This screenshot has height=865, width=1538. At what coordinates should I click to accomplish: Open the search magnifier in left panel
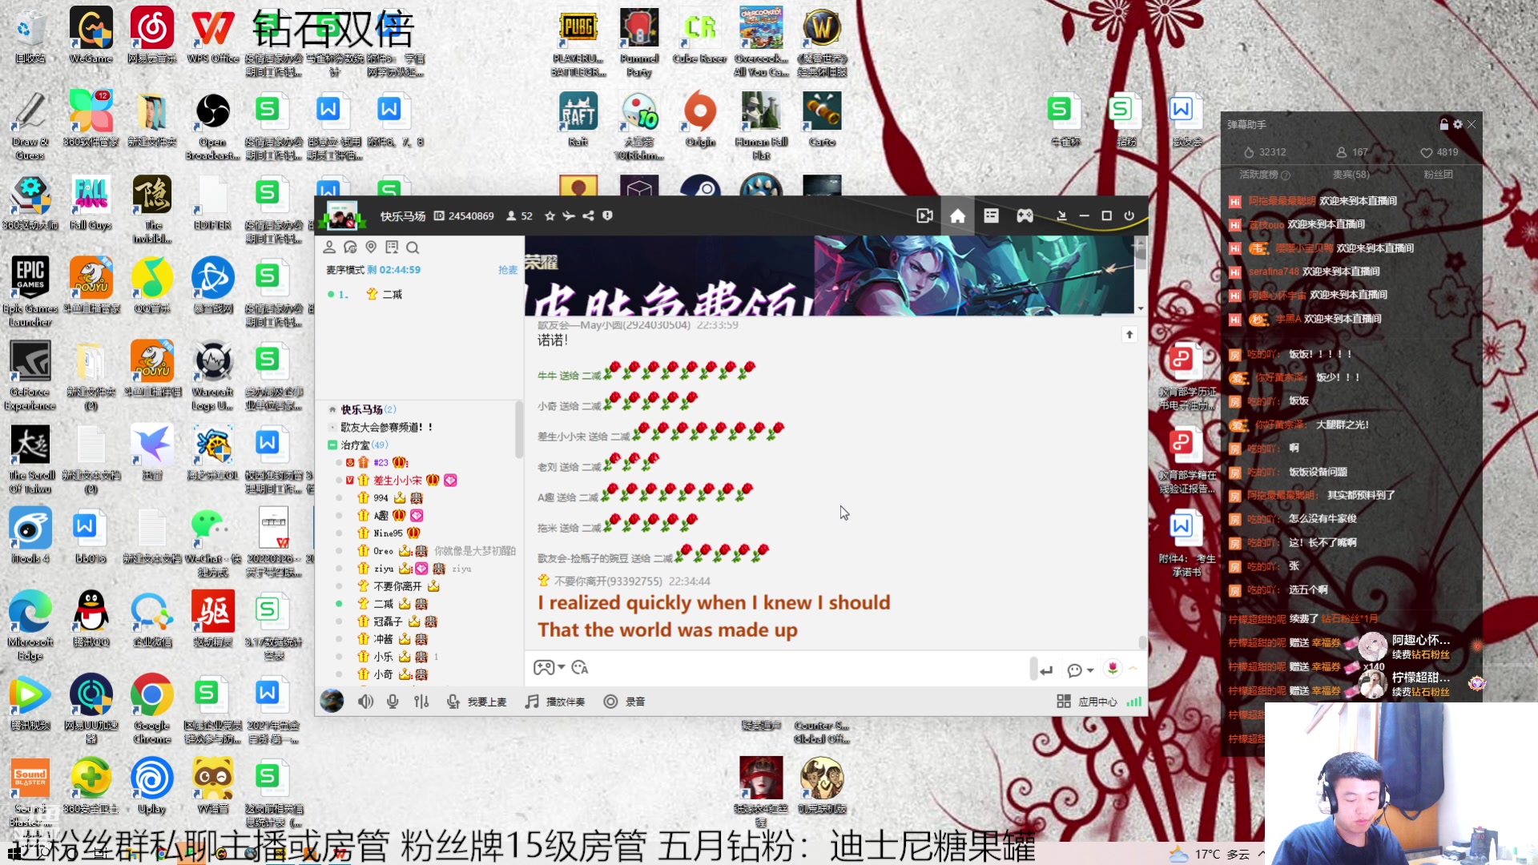[x=413, y=247]
